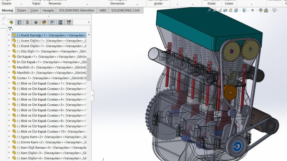
Task: Switch to the Montaj ribbon tab
Action: [x=7, y=10]
